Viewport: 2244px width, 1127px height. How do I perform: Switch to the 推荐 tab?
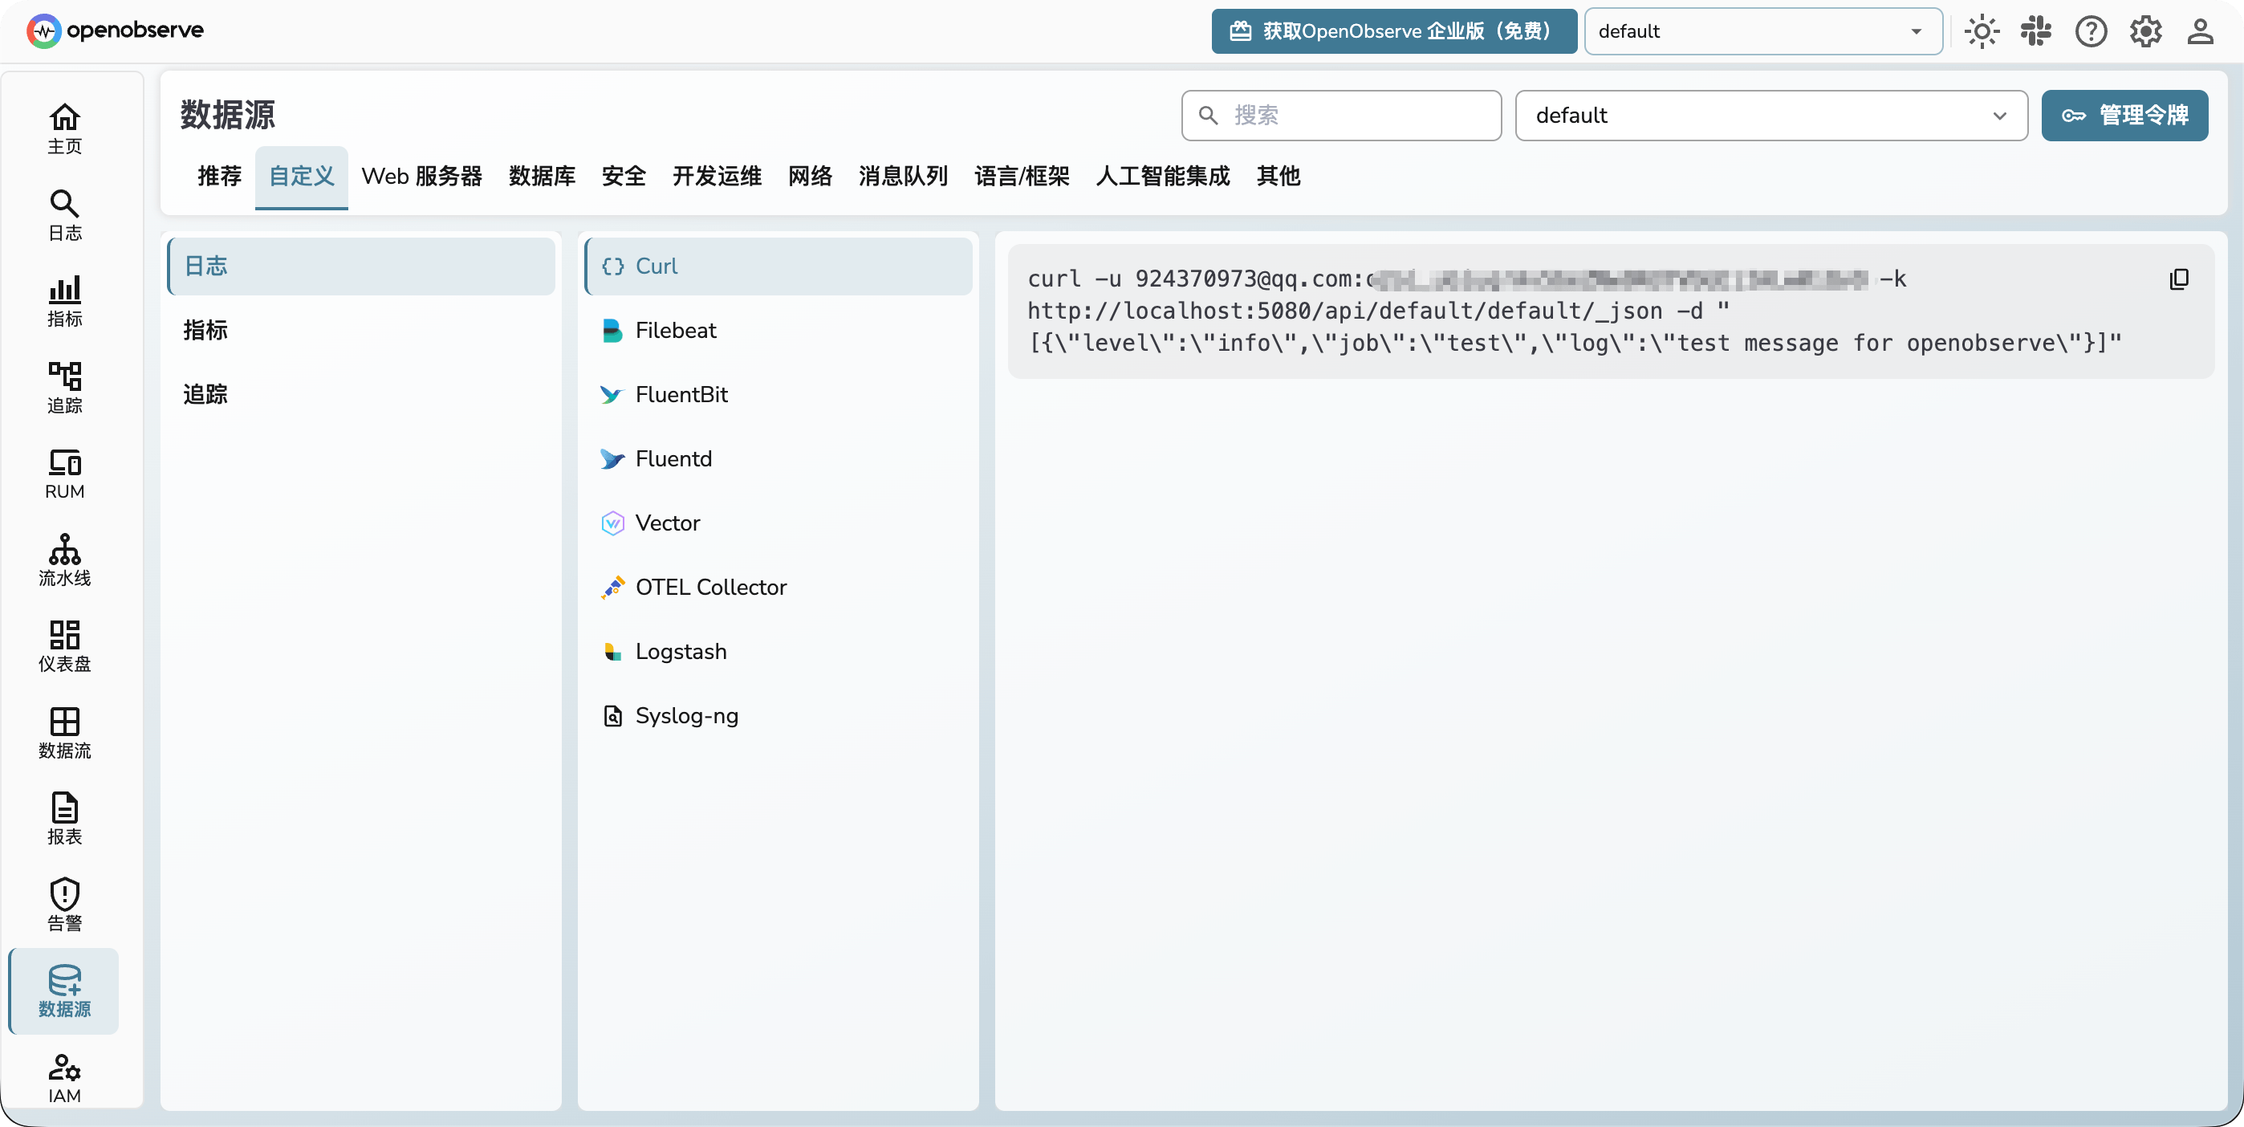(x=220, y=176)
